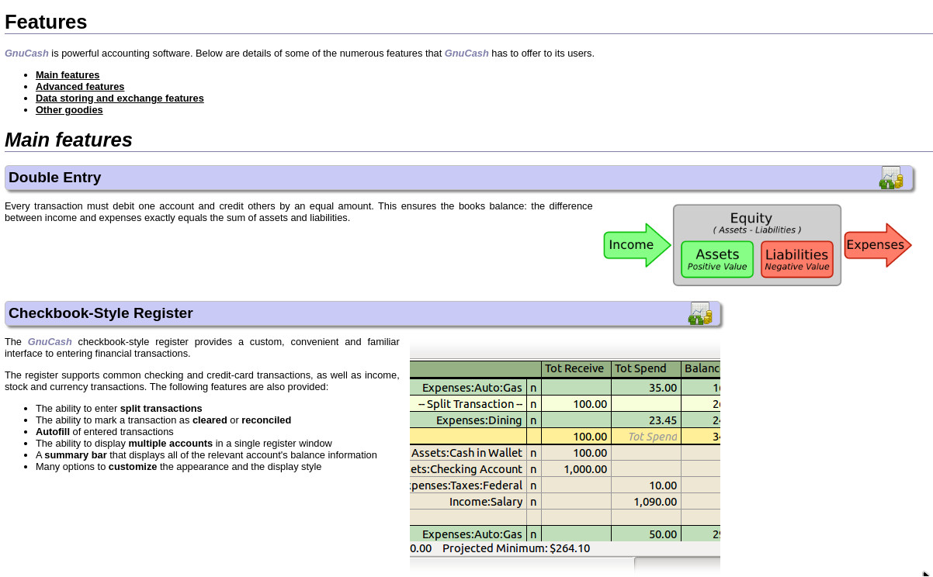Image resolution: width=933 pixels, height=577 pixels.
Task: Click the 1,000.00 receive amount cell
Action: 577,469
